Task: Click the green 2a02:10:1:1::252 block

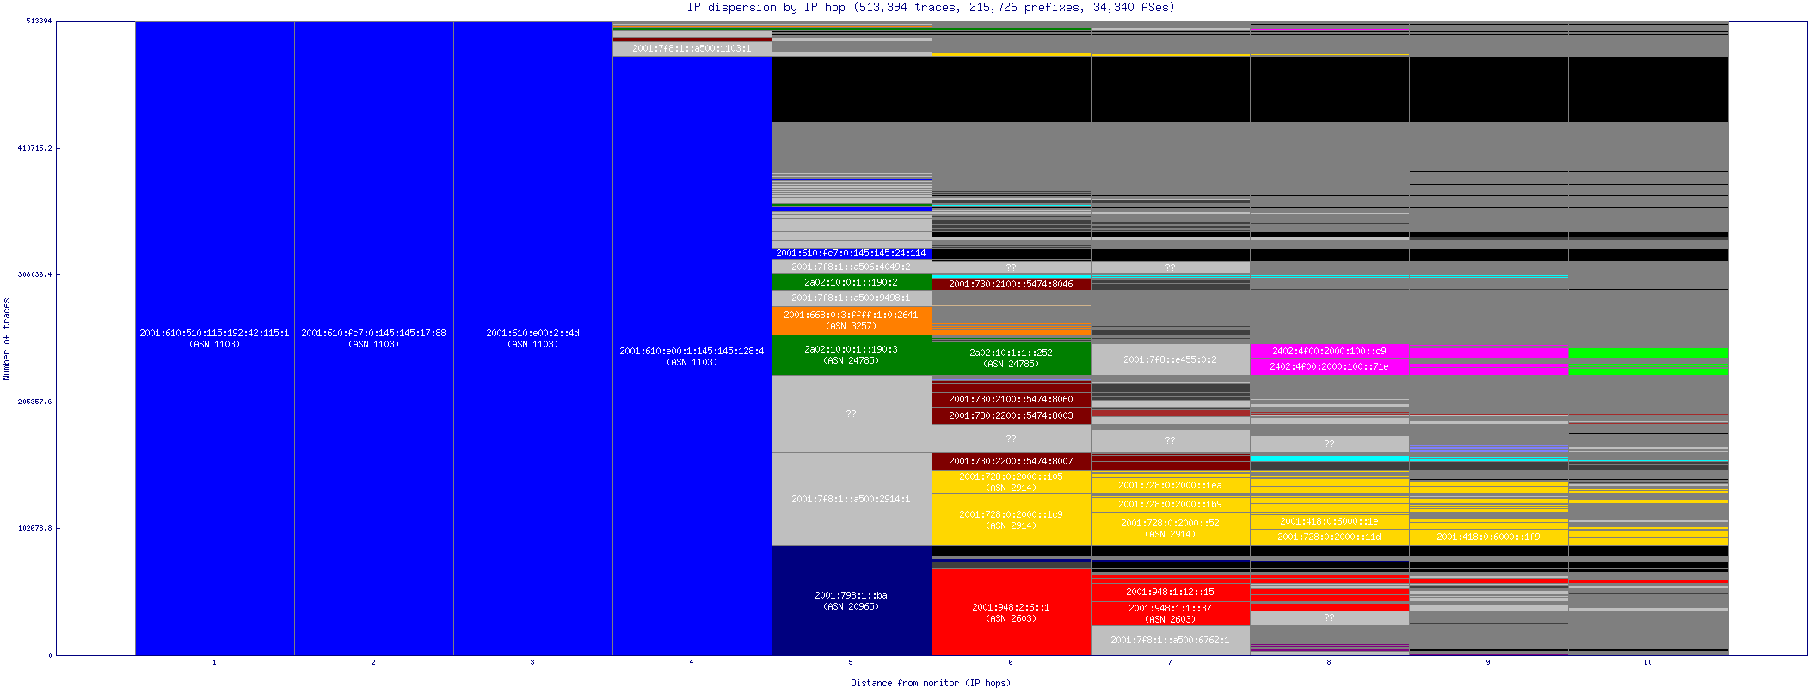Action: click(x=1012, y=359)
